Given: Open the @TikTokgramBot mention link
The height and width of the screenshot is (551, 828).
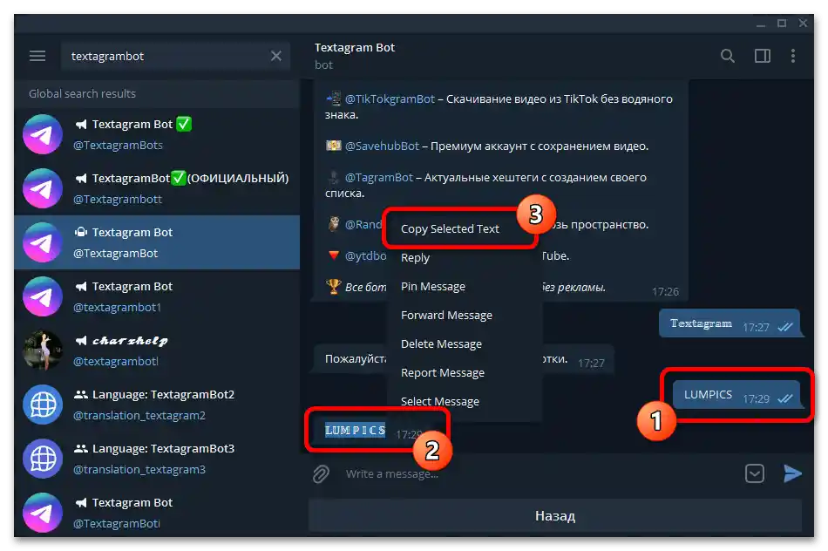Looking at the screenshot, I should click(390, 99).
